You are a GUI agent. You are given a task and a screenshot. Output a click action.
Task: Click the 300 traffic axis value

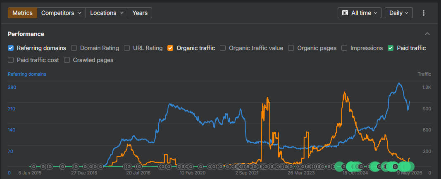pos(427,151)
